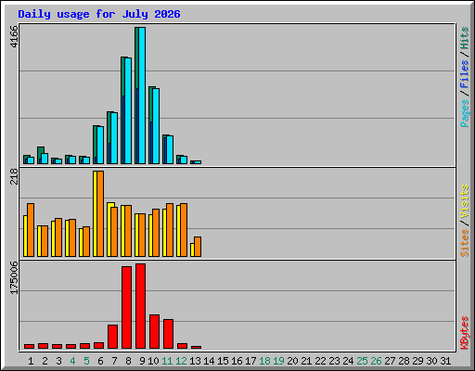475x371 pixels.
Task: Click the yellow visits bar for day 7
Action: (x=109, y=230)
